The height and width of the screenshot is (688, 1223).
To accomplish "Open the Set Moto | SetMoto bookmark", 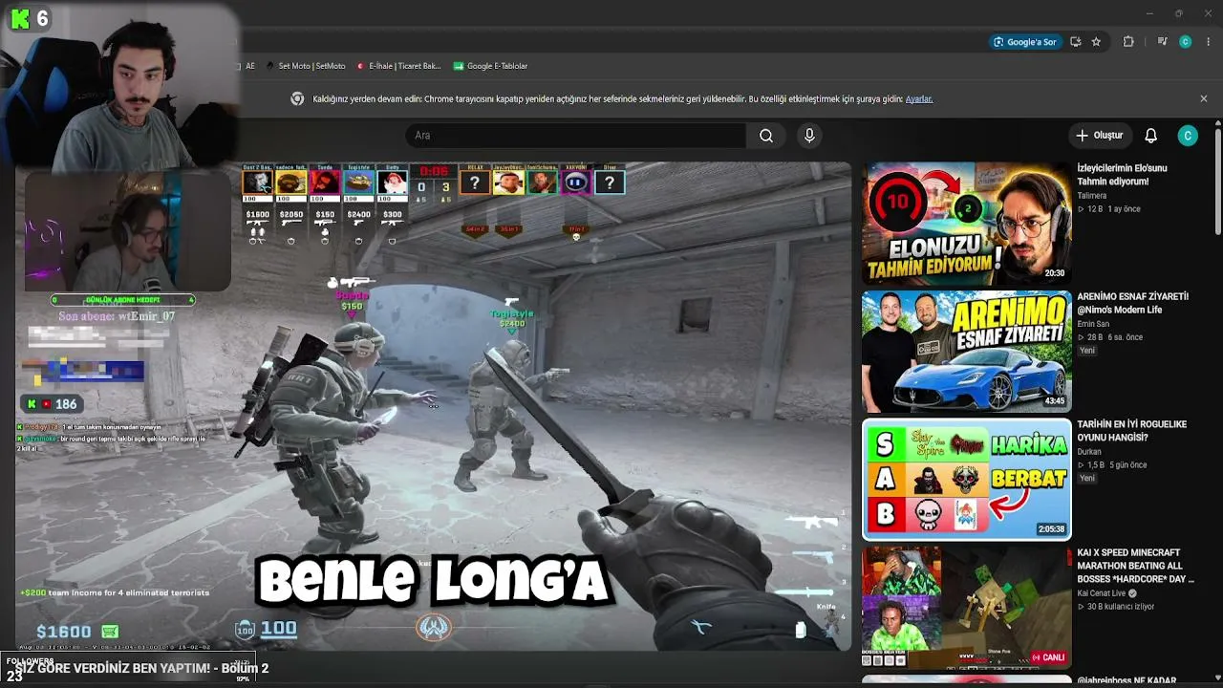I will [x=304, y=66].
